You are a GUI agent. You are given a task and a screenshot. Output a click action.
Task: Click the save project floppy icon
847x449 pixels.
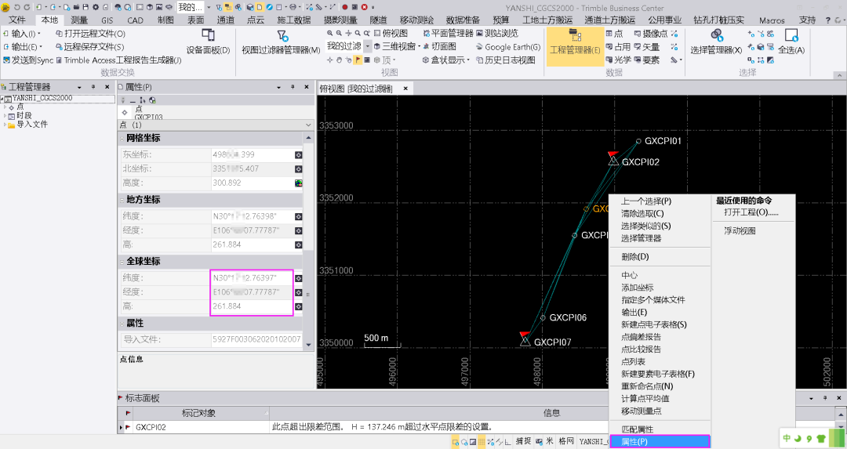click(x=85, y=7)
